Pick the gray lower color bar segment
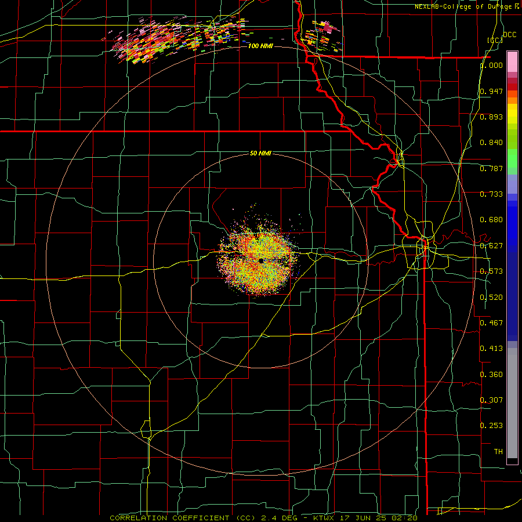This screenshot has height=522, width=522. (x=512, y=403)
